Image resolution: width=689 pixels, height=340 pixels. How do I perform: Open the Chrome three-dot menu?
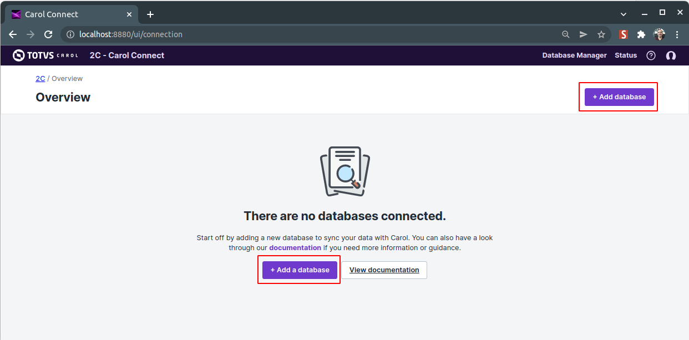677,34
